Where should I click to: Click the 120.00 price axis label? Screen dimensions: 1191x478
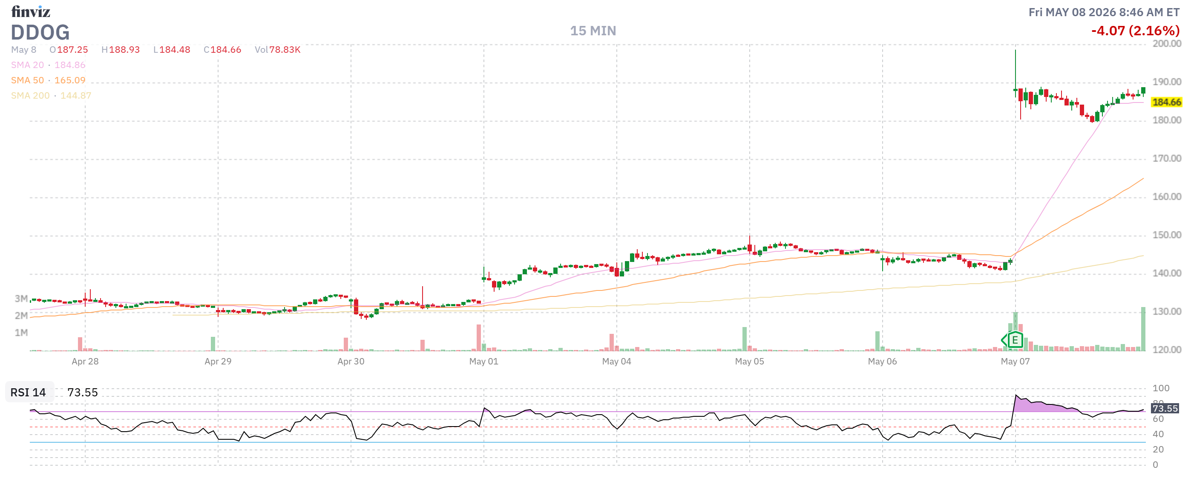pos(1166,350)
